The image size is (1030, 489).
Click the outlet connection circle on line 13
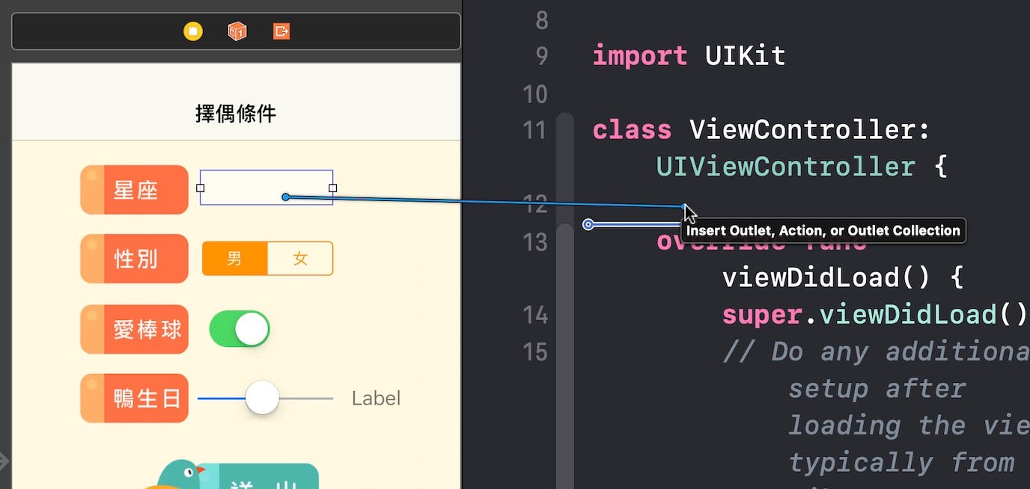[589, 224]
